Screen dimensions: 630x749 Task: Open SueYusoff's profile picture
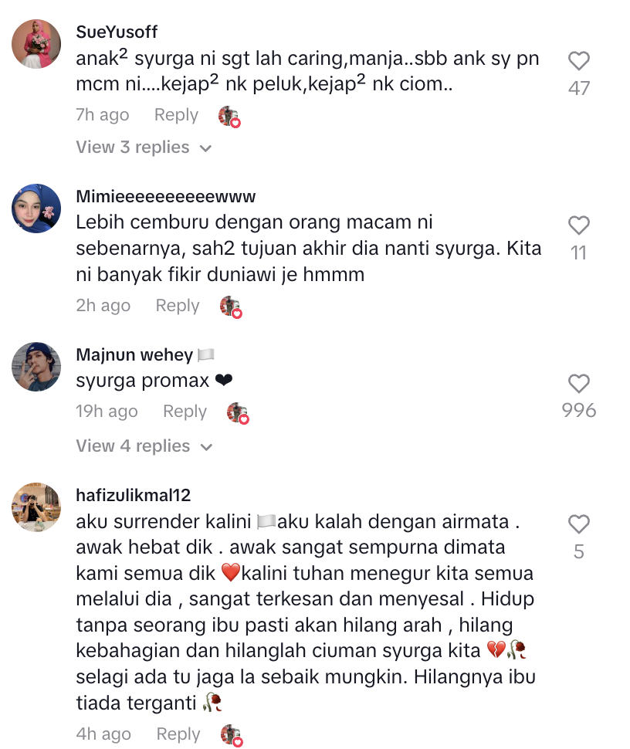[36, 44]
